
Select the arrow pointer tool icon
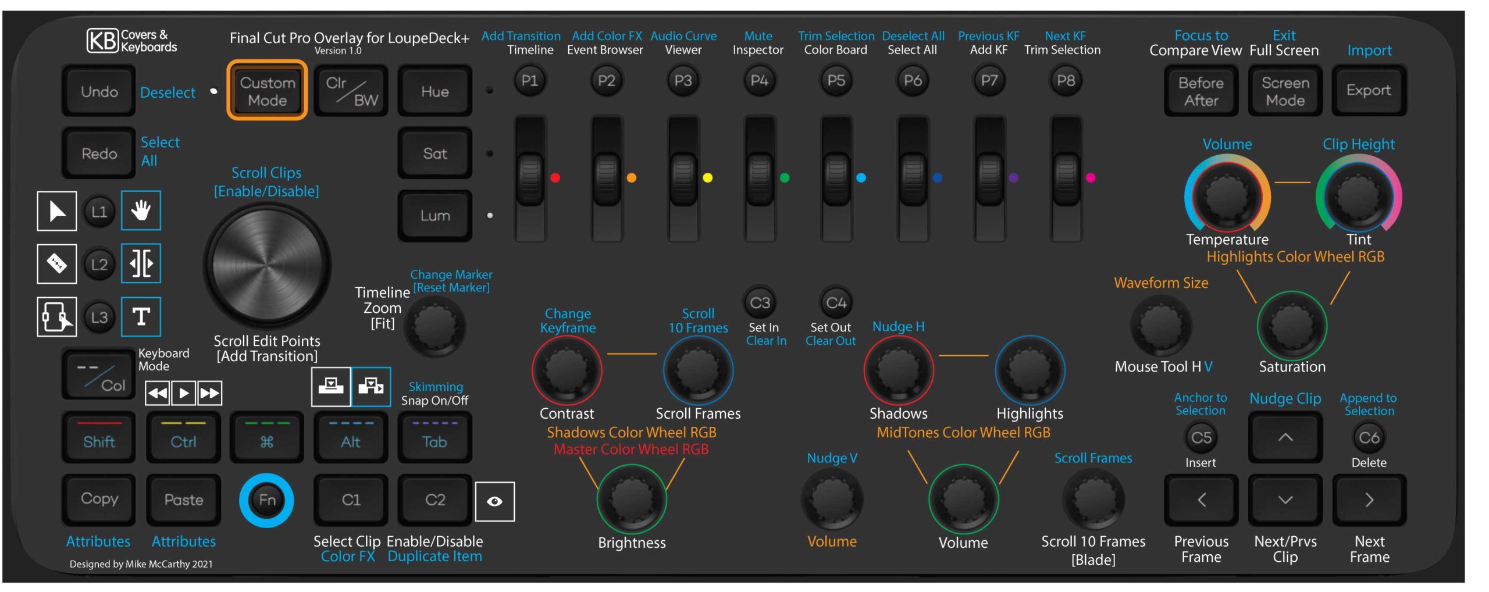coord(57,211)
